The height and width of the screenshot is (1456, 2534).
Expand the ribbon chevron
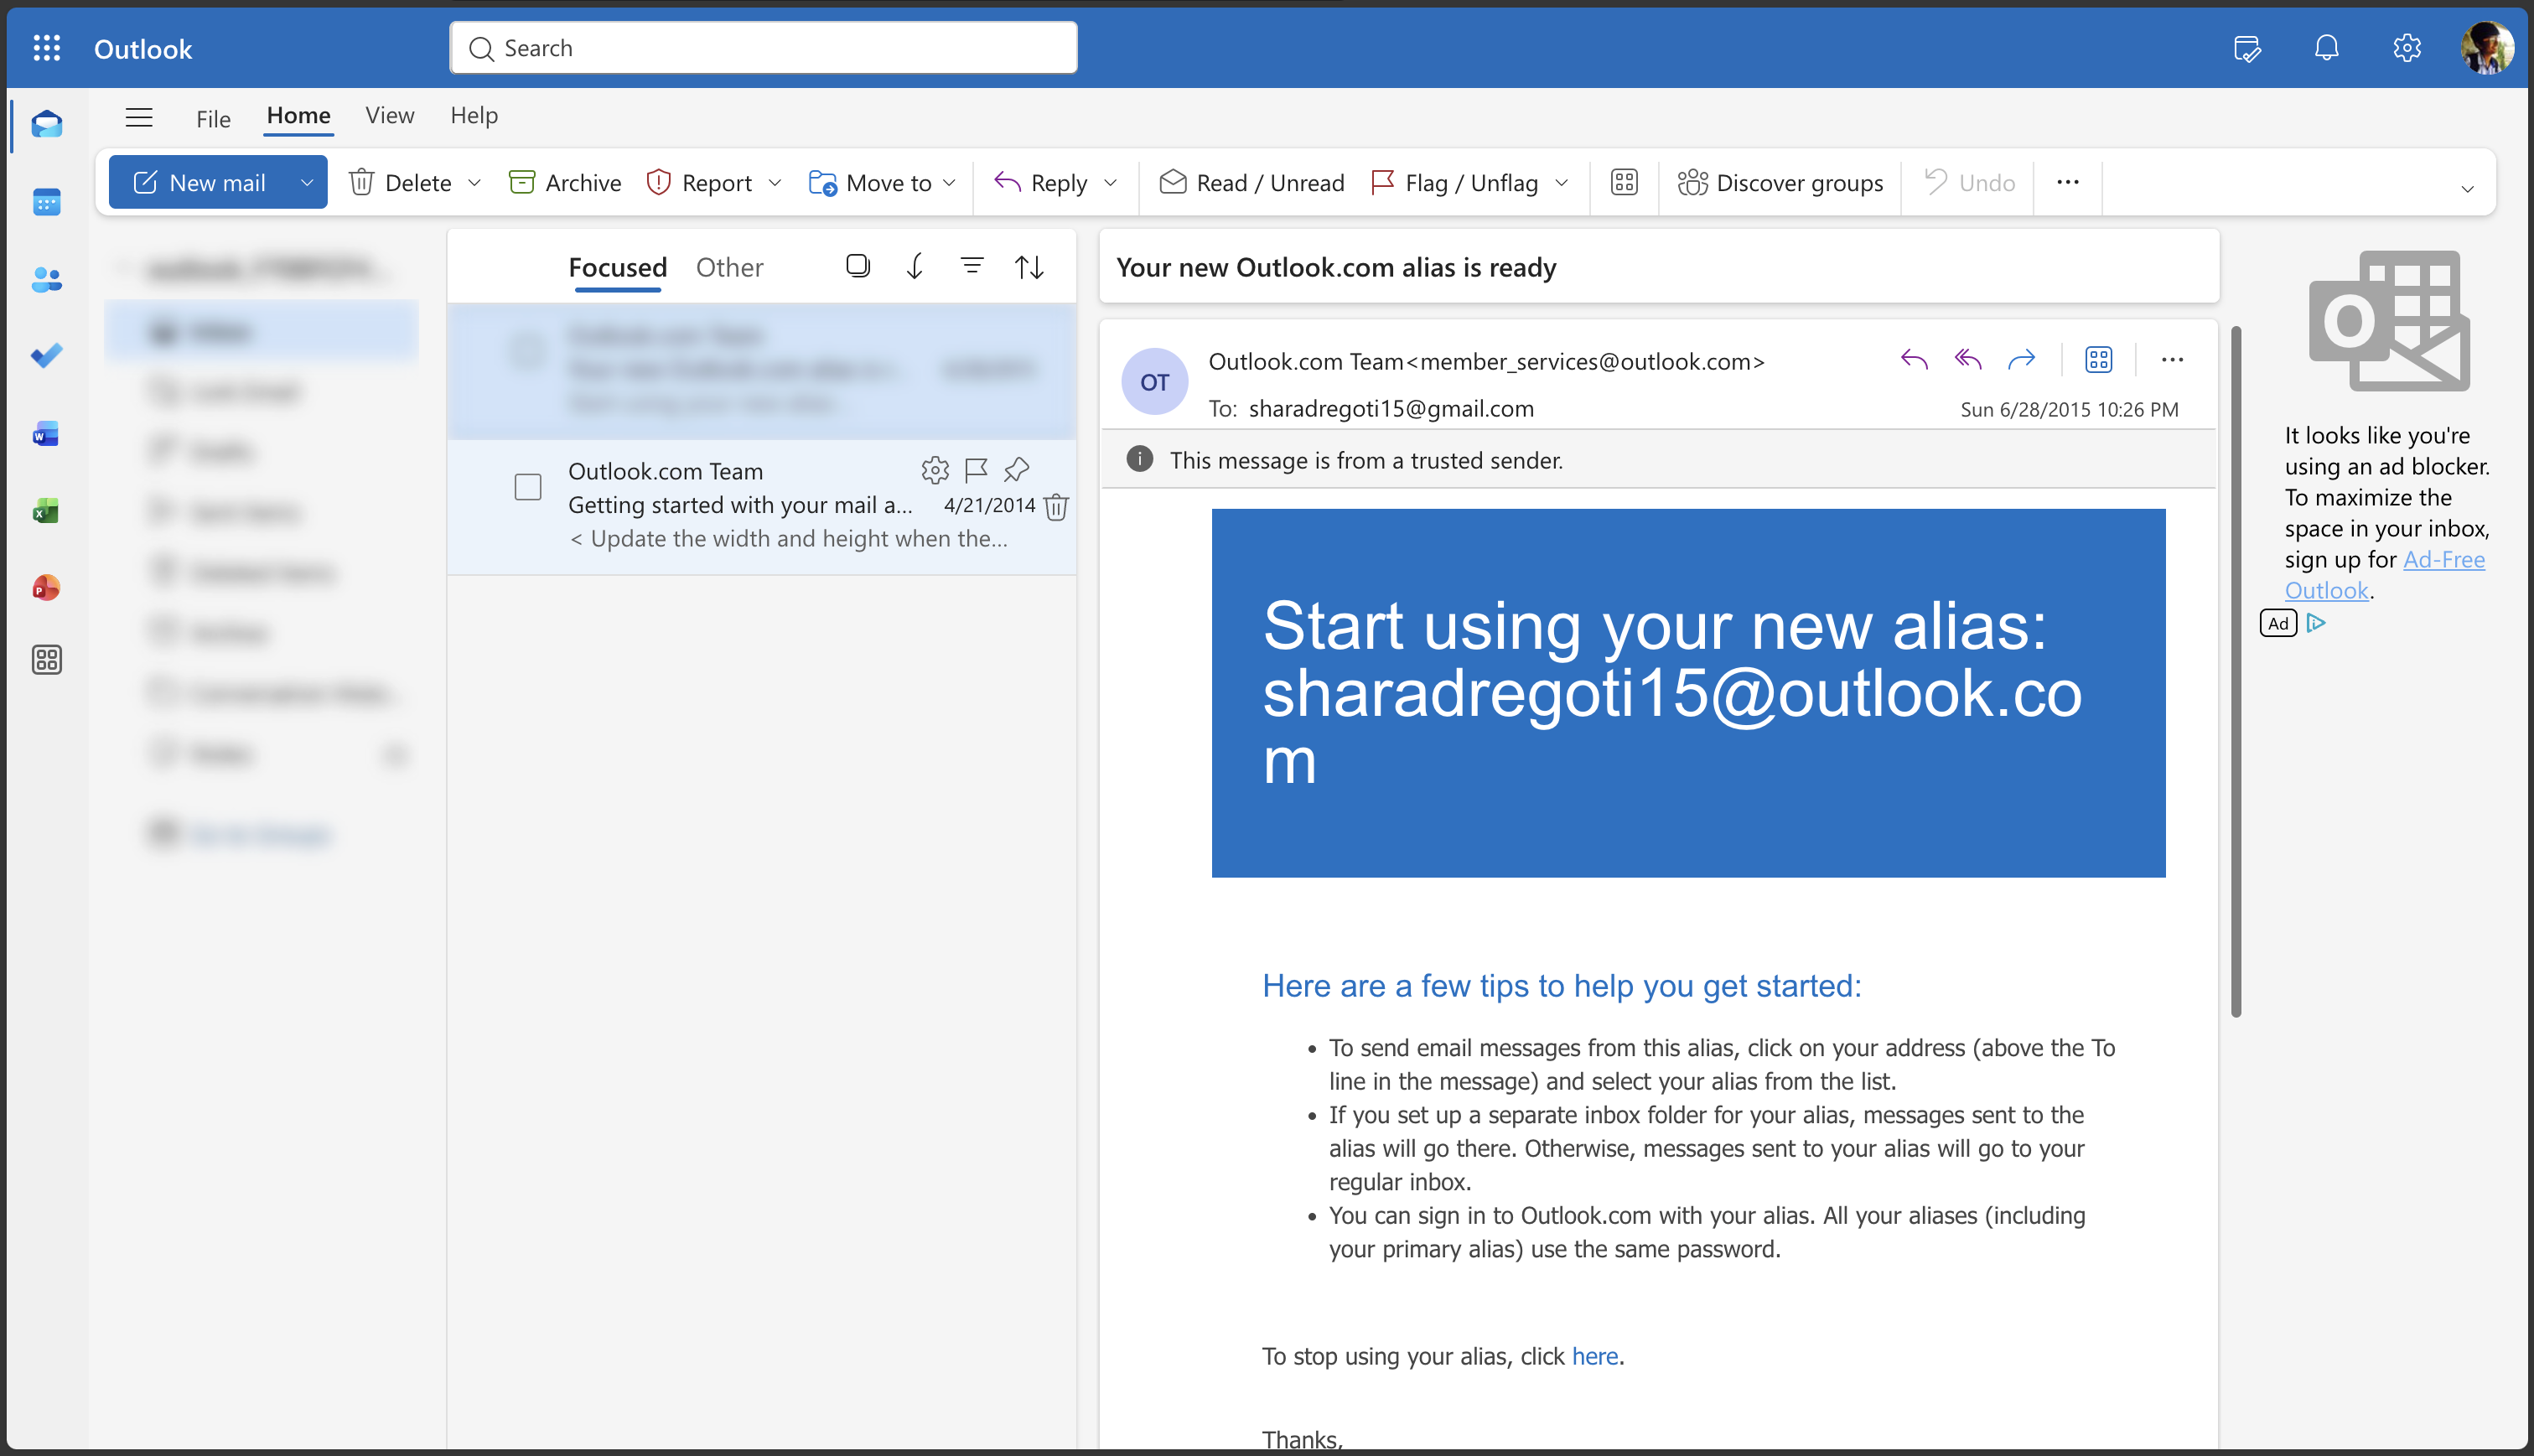pos(2467,189)
